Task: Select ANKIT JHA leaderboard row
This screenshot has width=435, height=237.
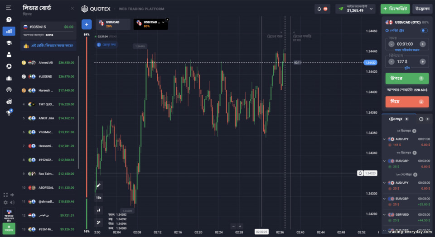Action: 48,118
